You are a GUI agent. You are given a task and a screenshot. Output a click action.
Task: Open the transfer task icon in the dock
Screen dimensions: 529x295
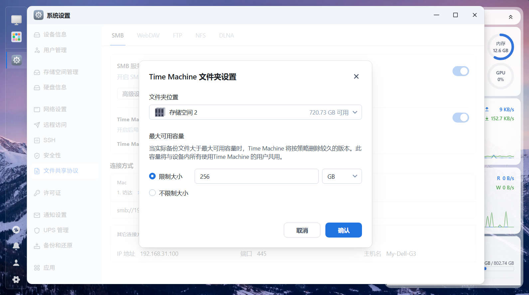click(x=16, y=230)
